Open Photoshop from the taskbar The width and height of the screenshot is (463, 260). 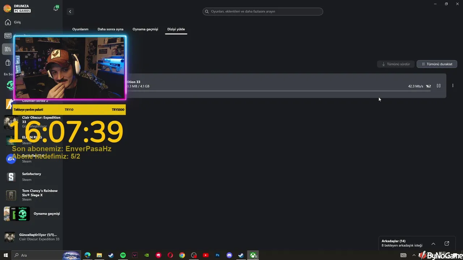(217, 255)
